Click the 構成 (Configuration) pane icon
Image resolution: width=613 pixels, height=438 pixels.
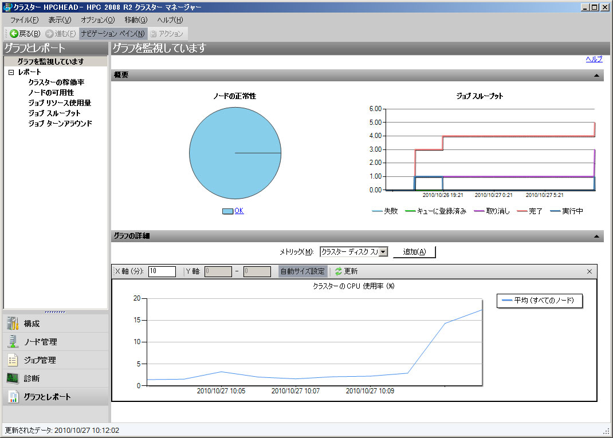[x=13, y=323]
